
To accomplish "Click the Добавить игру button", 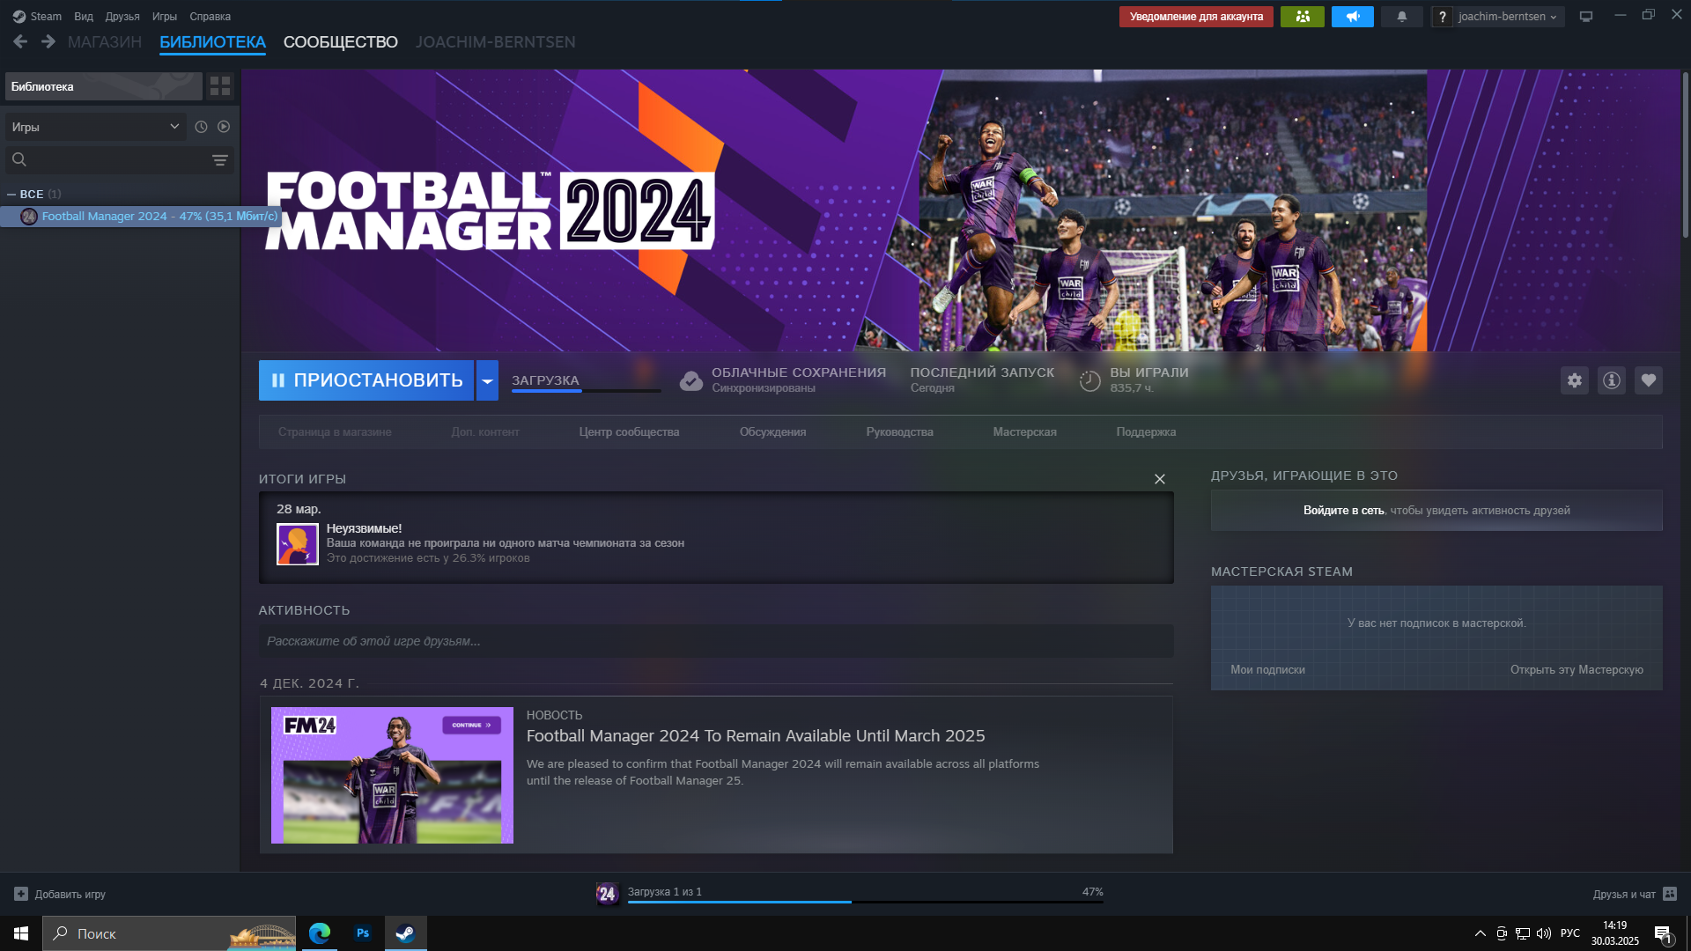I will pos(60,894).
